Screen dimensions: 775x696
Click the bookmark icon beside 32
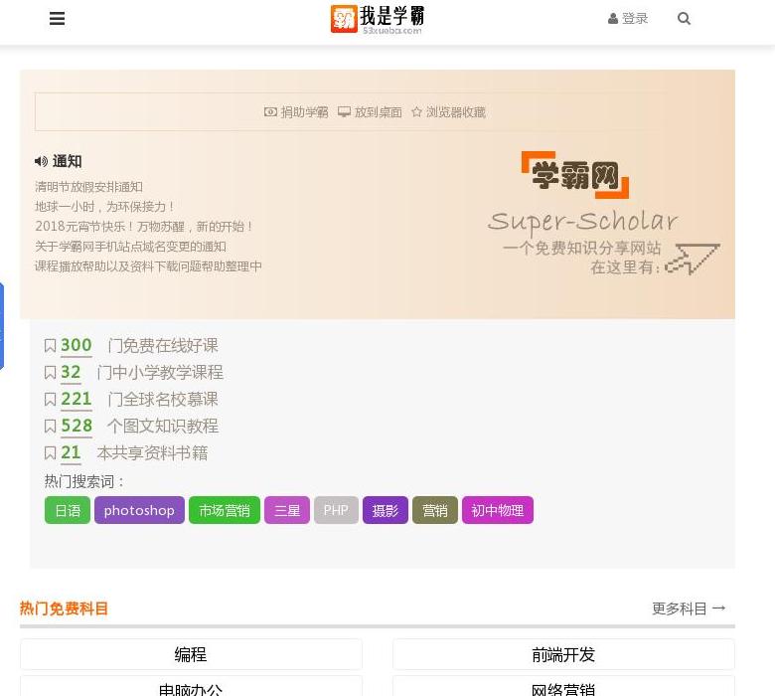pyautogui.click(x=50, y=373)
